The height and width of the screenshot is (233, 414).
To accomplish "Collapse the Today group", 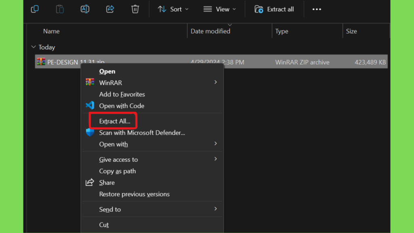I will point(34,47).
